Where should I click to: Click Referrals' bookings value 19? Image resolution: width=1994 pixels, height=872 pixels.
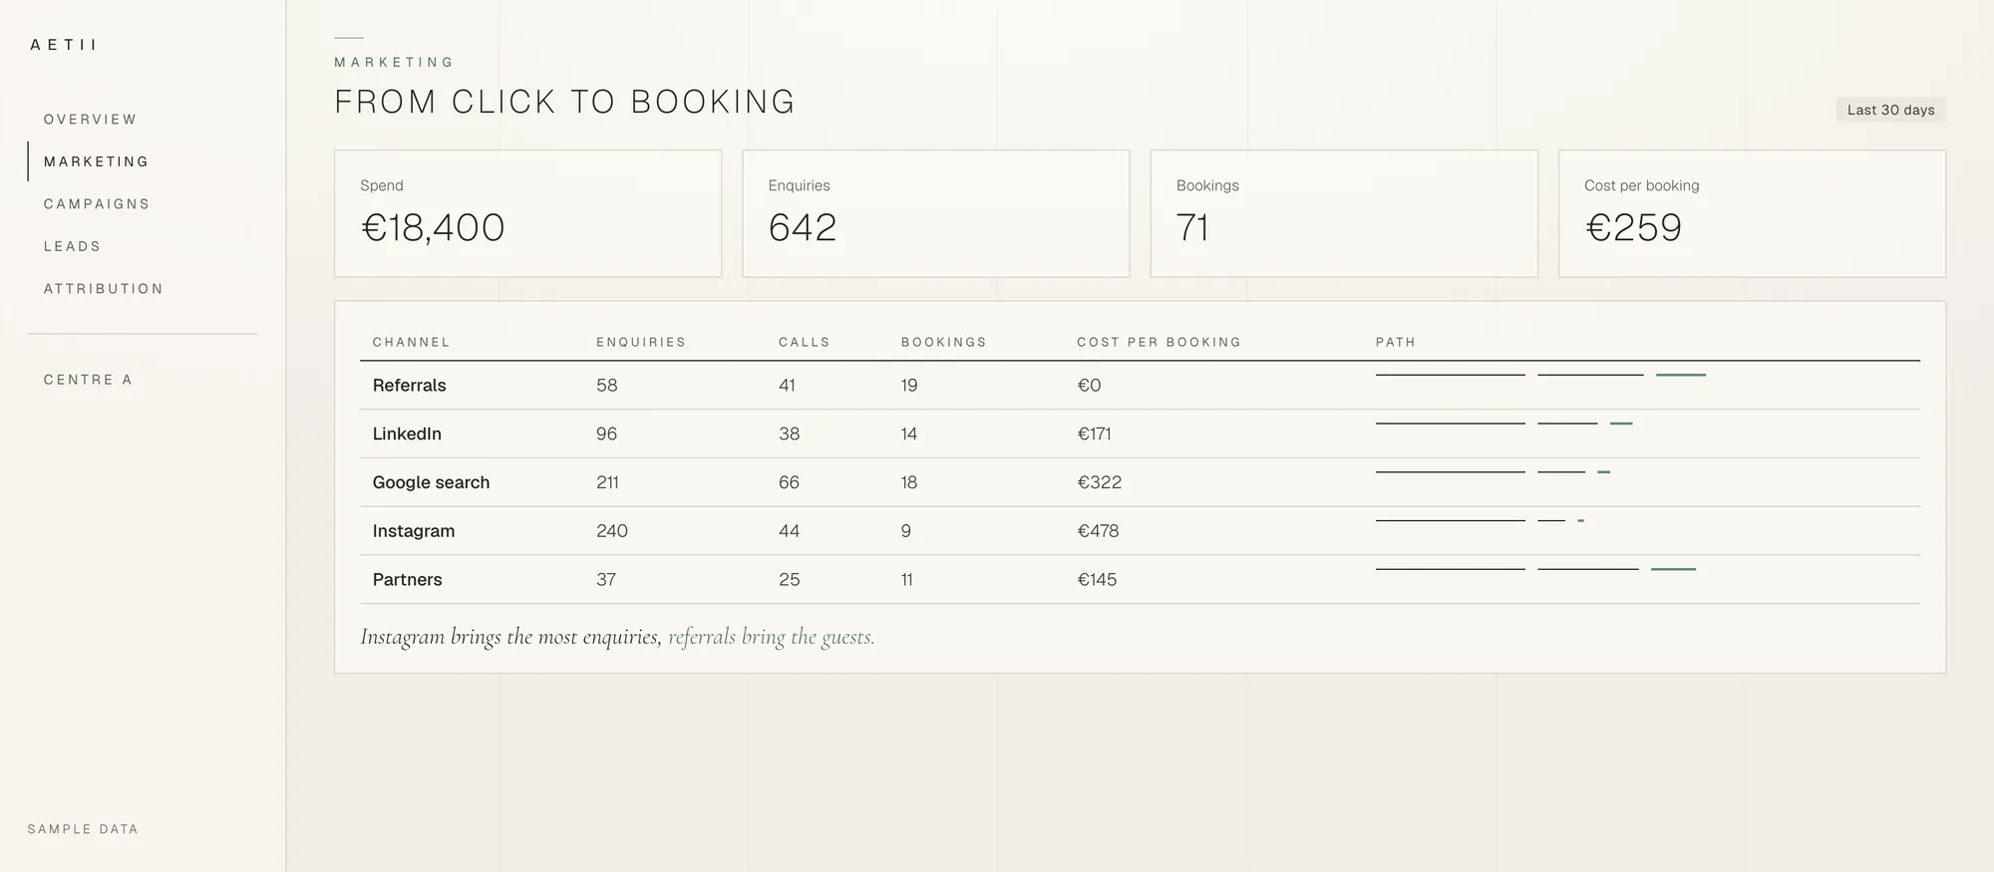click(x=909, y=386)
